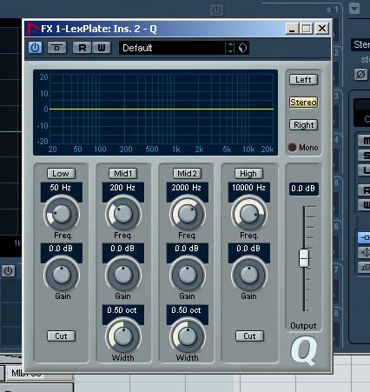Click the High band 0.0 dB gain field
This screenshot has width=370, height=392.
(x=249, y=249)
